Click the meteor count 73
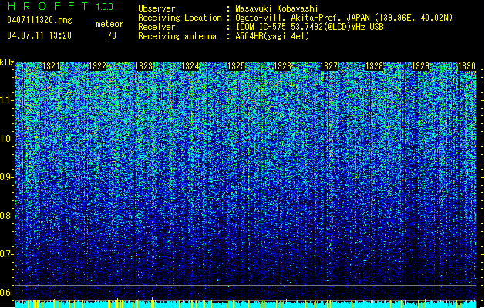Screen dimensions: 485x308 pos(112,35)
